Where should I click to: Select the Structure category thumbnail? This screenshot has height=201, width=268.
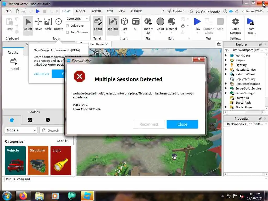pos(38,160)
